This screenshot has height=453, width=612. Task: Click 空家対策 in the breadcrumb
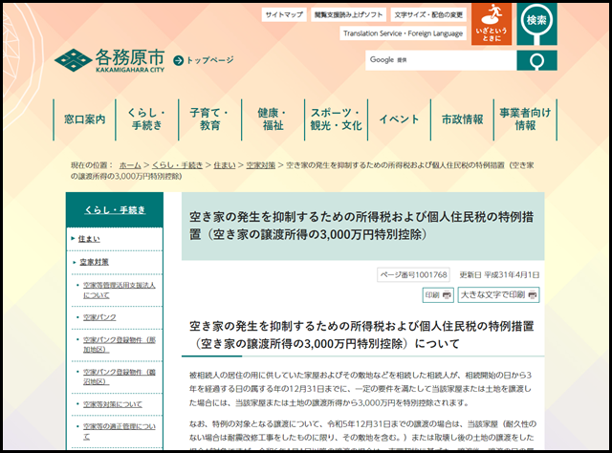[x=261, y=165]
